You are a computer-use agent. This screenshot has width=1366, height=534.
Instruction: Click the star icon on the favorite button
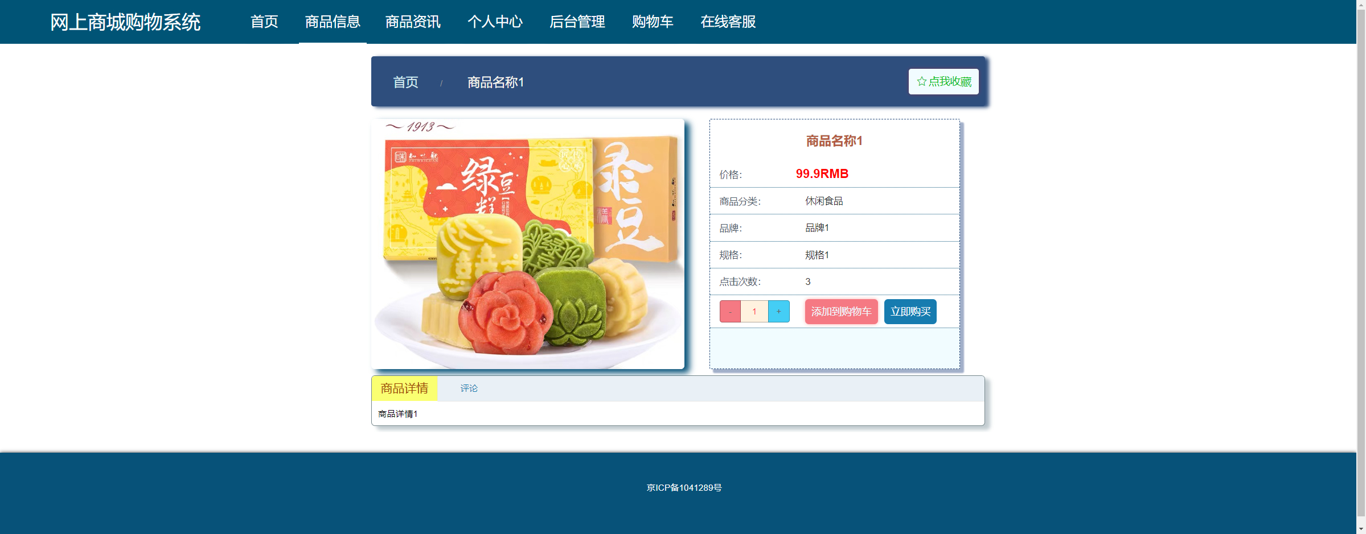[x=921, y=81]
